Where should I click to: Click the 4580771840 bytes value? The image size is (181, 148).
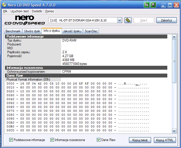point(75,64)
